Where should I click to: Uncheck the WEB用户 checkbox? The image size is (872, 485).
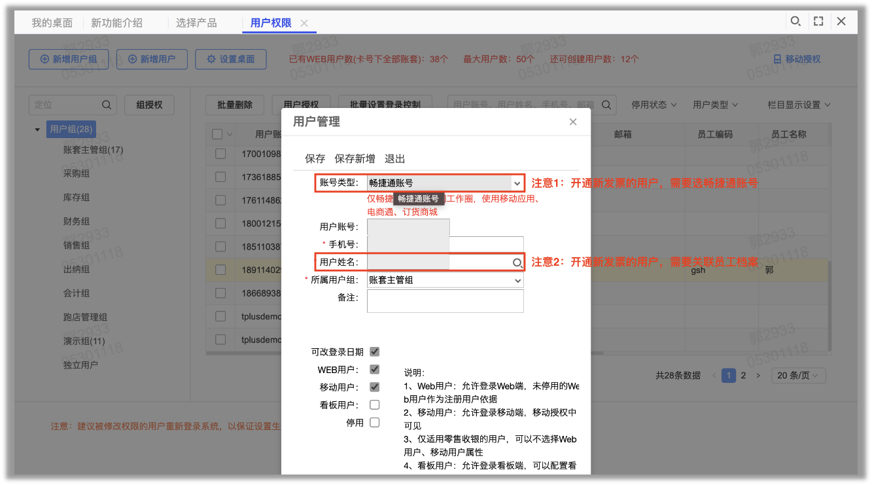click(375, 369)
